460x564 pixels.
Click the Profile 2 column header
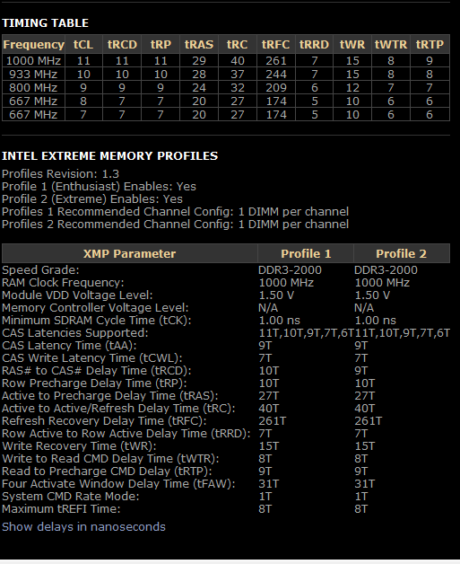tap(402, 253)
